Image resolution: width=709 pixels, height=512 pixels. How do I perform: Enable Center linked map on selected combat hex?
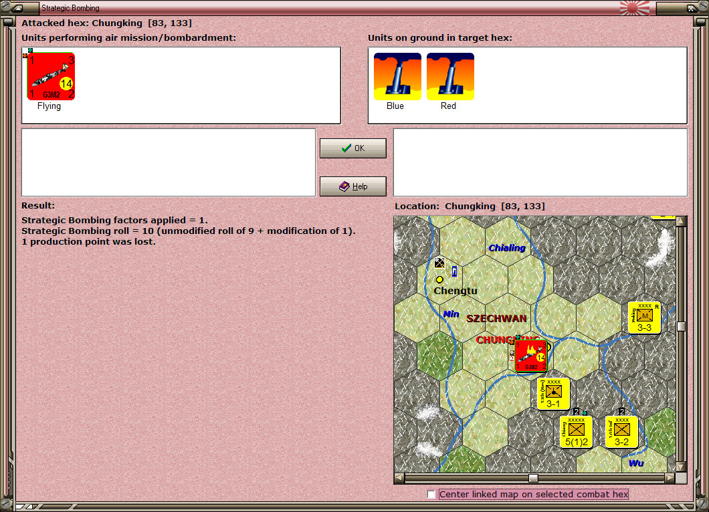(x=431, y=495)
